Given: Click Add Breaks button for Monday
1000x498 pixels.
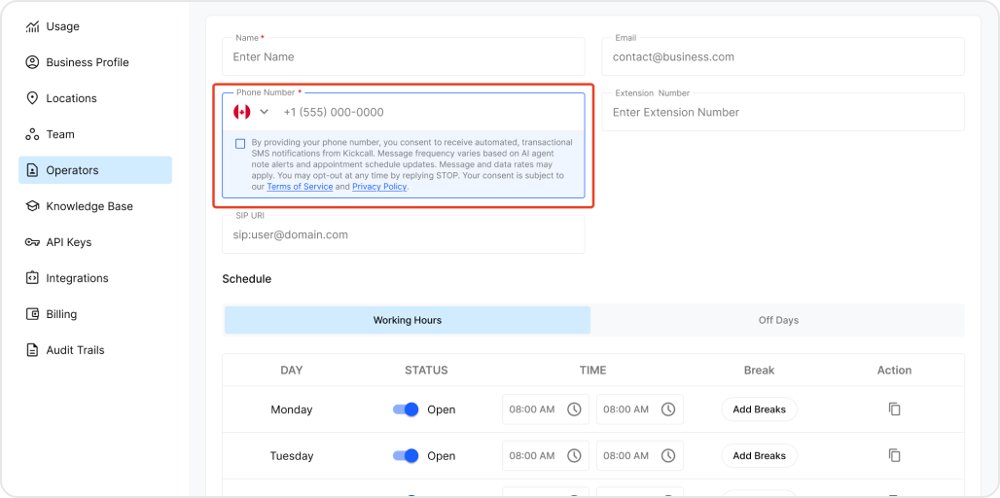Looking at the screenshot, I should click(759, 409).
